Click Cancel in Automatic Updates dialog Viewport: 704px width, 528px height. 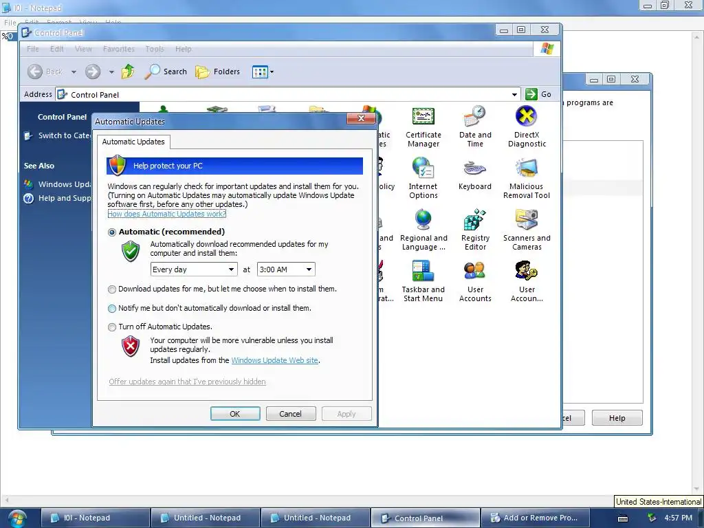(x=291, y=414)
